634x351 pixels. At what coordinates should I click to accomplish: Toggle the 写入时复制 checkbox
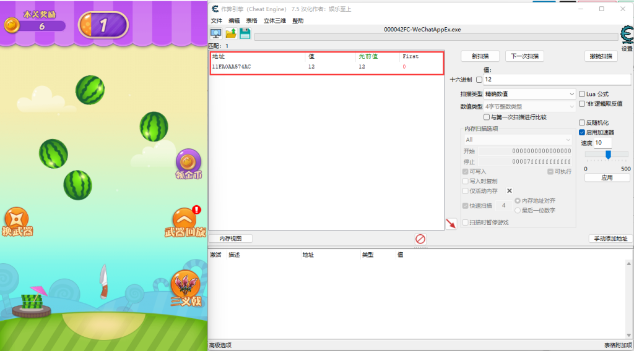(x=466, y=181)
